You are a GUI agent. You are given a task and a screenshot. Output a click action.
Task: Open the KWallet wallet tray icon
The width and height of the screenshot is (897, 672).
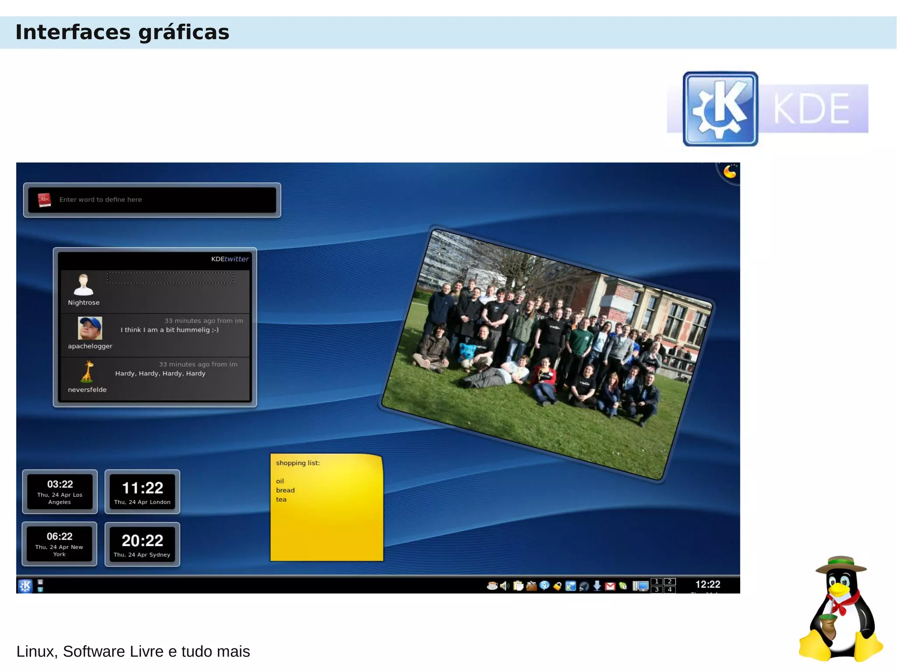click(x=531, y=586)
